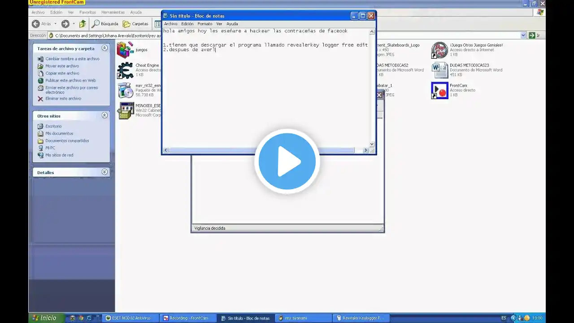The image size is (574, 323).
Task: Select the FrontCam shortcut icon
Action: [x=439, y=90]
